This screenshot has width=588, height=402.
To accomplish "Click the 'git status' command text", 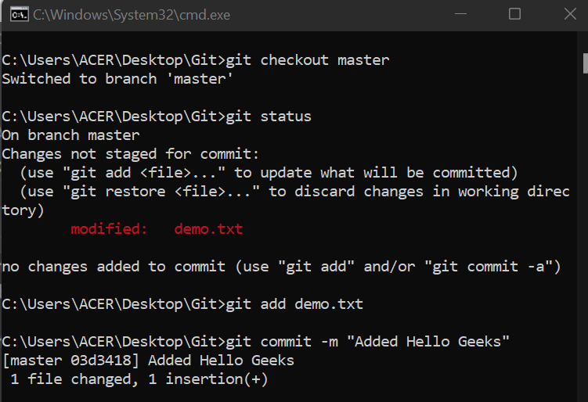I will (269, 117).
